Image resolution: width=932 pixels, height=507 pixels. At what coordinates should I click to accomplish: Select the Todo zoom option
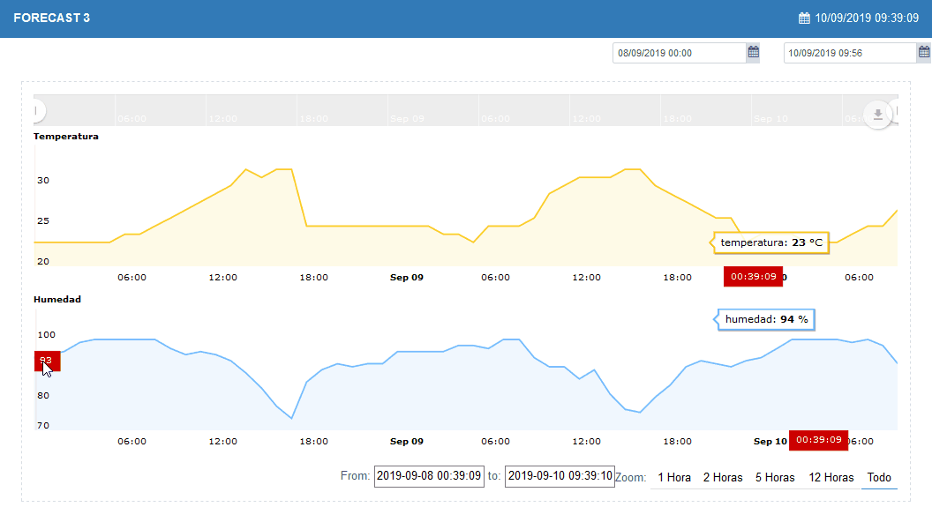pyautogui.click(x=879, y=477)
